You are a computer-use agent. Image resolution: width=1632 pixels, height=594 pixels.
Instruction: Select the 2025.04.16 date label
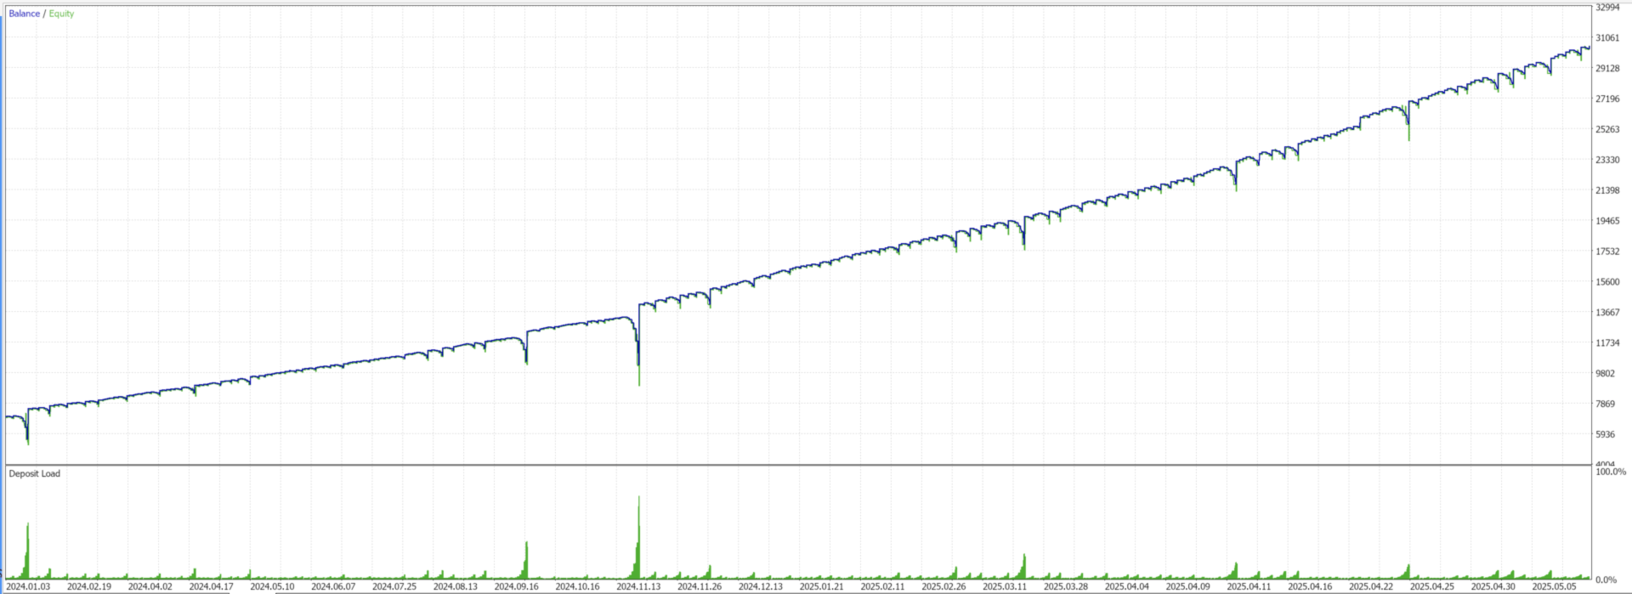[x=1310, y=586]
